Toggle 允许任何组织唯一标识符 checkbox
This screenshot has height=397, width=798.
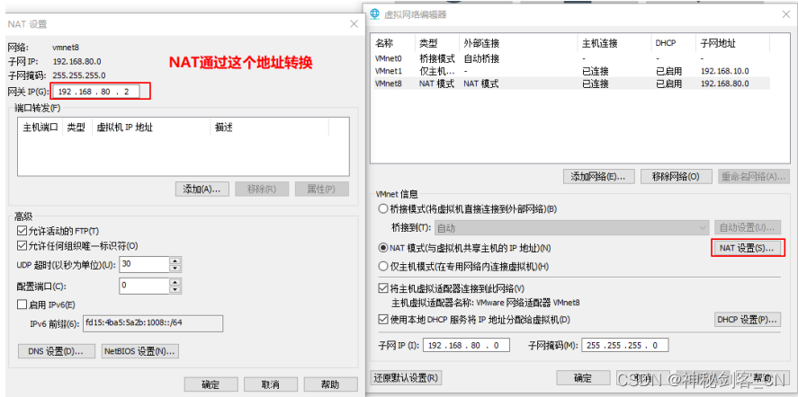[x=22, y=246]
